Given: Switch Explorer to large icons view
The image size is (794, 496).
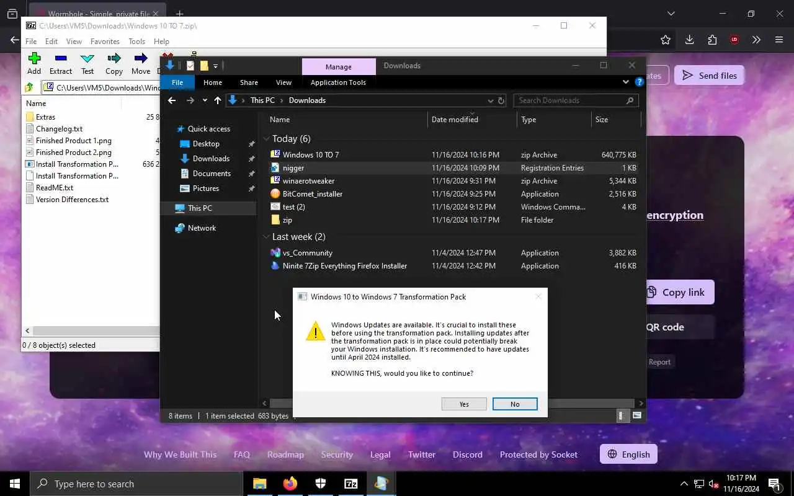Looking at the screenshot, I should point(636,416).
